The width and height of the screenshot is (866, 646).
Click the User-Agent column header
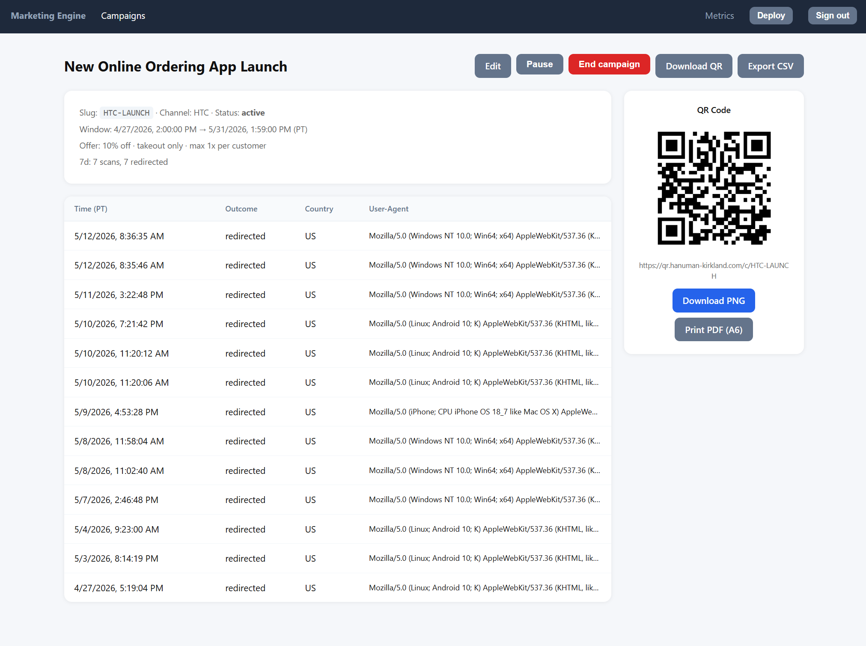389,209
